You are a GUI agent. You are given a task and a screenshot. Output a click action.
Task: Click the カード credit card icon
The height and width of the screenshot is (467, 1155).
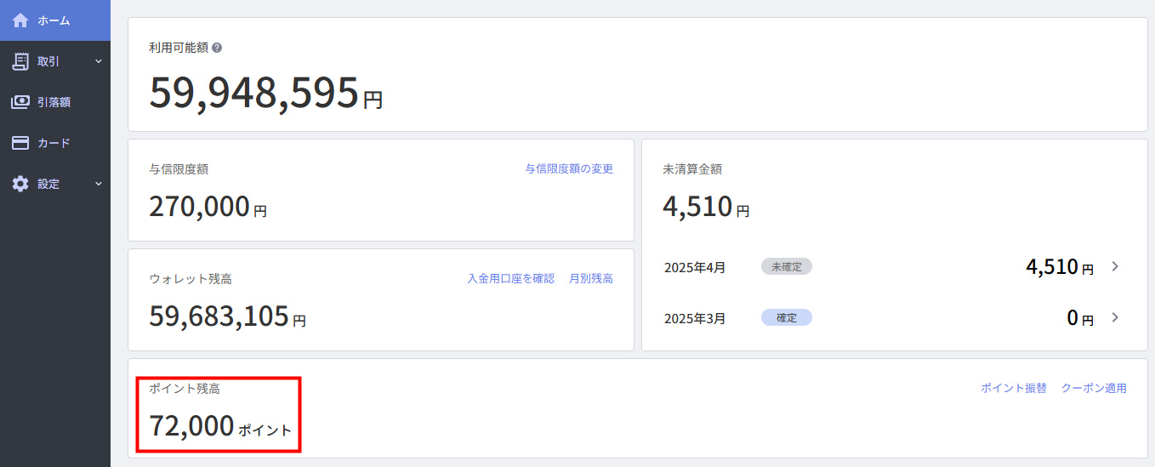[20, 143]
